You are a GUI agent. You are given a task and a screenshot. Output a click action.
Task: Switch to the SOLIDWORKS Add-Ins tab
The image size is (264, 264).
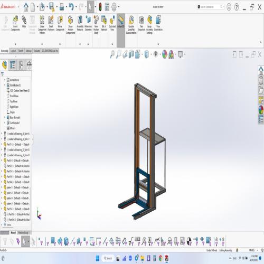coord(50,51)
